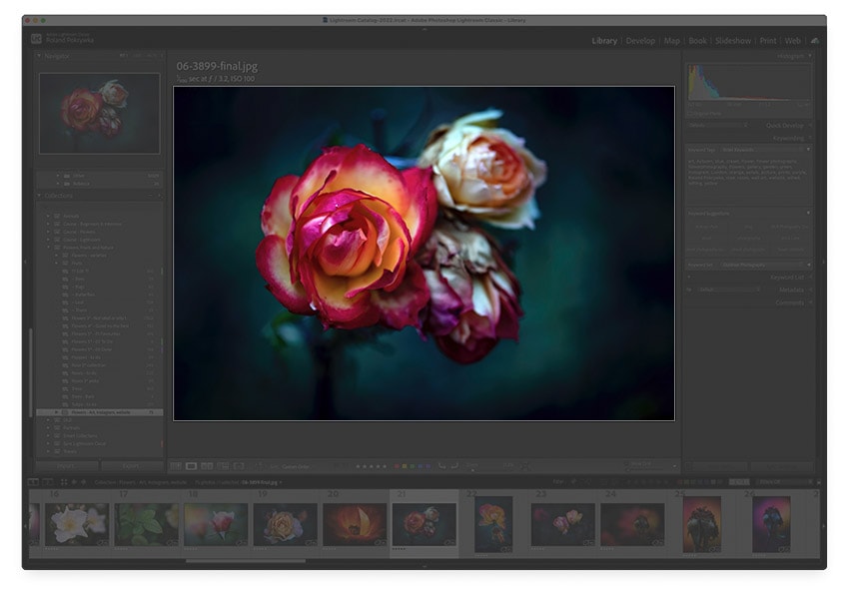Expand the Smart Collections group

[48, 435]
